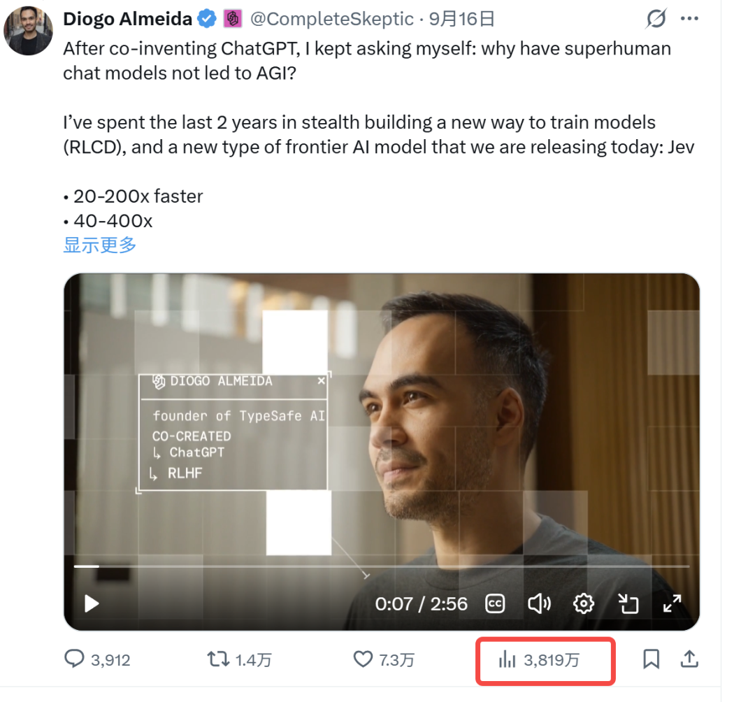
Task: Open the @CompleteSkeptic handle link
Action: 332,19
